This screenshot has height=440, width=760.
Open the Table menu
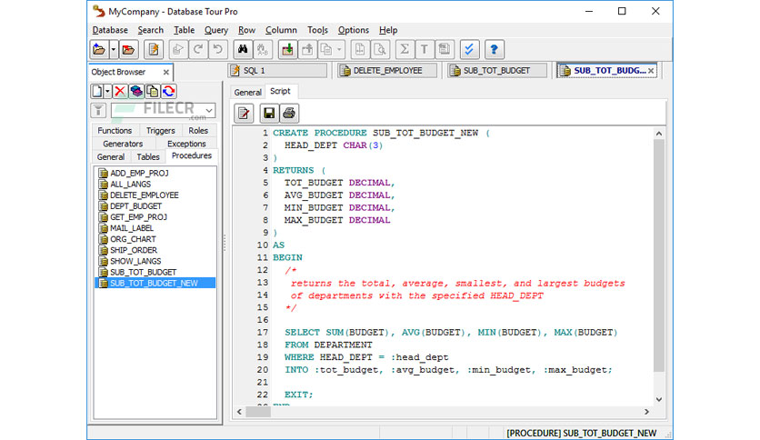pos(185,30)
